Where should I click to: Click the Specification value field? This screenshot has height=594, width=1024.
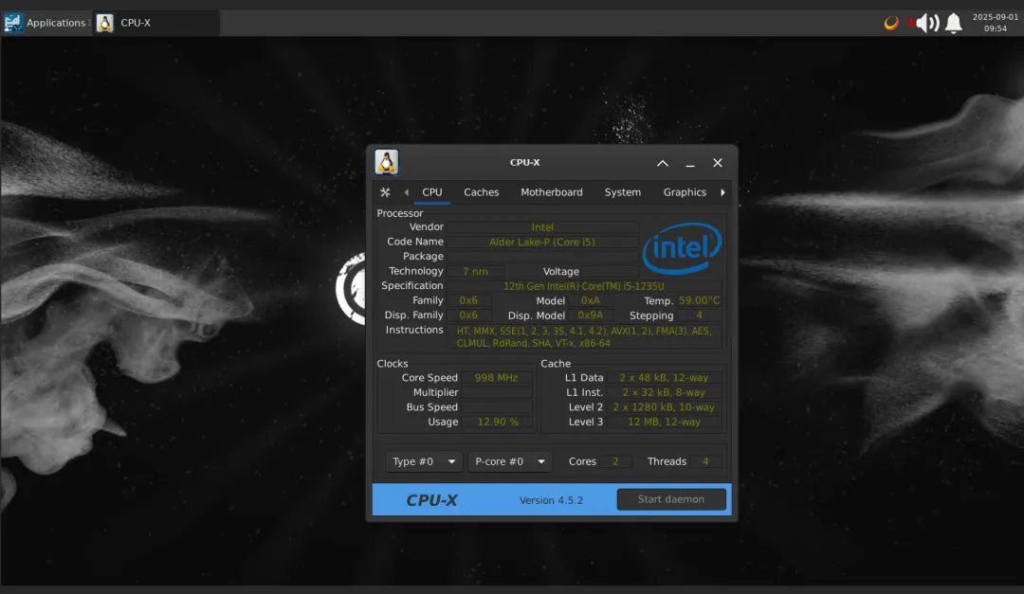[x=583, y=285]
